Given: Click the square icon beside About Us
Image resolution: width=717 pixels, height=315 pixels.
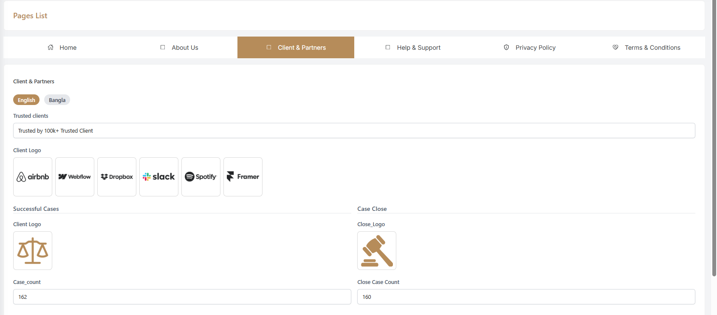Looking at the screenshot, I should pyautogui.click(x=163, y=47).
